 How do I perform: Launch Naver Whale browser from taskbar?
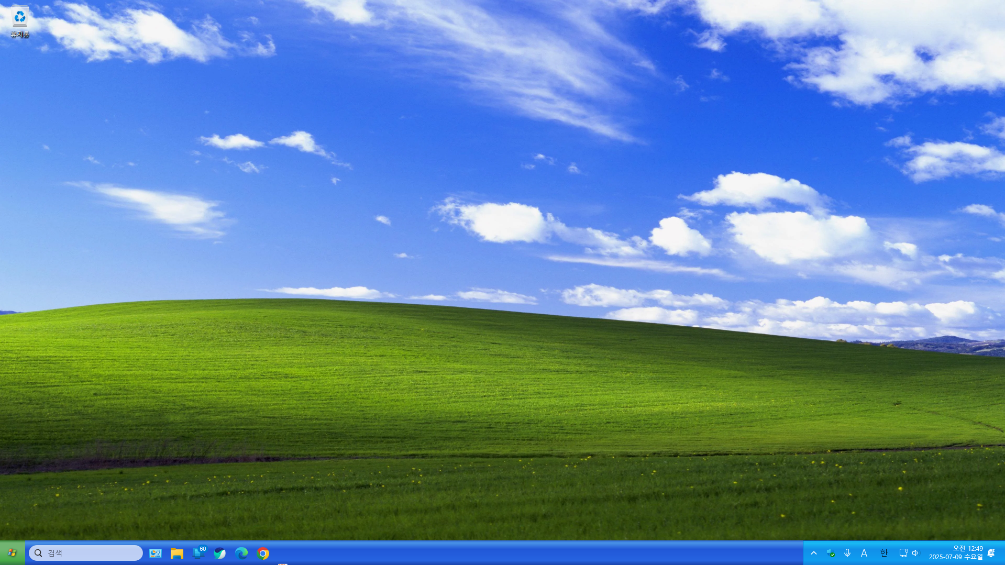tap(220, 553)
